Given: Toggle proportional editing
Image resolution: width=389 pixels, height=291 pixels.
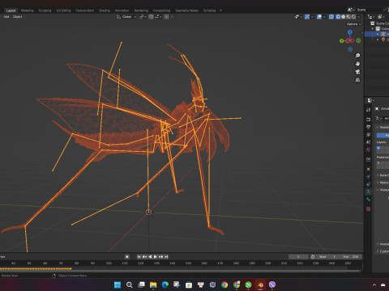Looking at the screenshot, I should click(x=166, y=17).
